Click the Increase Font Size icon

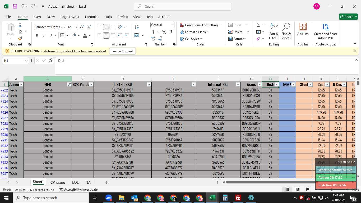(82, 27)
